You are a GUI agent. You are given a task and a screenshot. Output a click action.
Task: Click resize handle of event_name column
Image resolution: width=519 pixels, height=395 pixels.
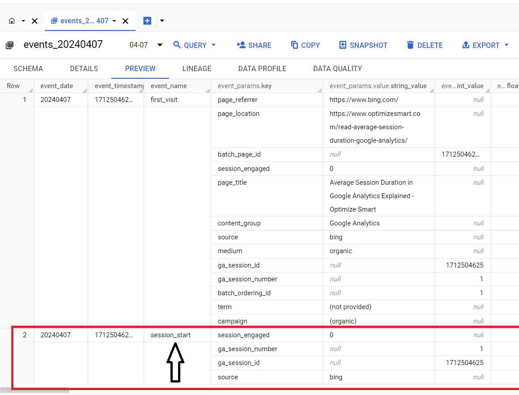pos(208,91)
